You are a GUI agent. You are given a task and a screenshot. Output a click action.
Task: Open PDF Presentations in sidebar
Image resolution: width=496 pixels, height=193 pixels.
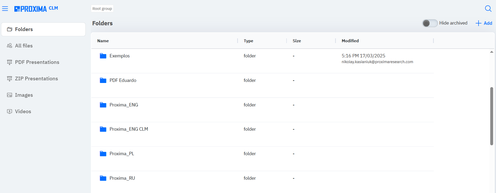coord(37,62)
